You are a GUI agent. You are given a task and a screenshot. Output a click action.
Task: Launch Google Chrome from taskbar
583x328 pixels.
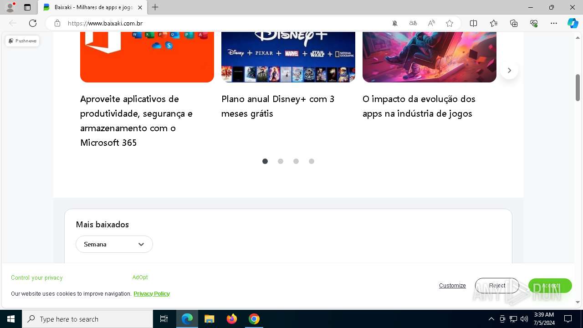[x=254, y=319]
